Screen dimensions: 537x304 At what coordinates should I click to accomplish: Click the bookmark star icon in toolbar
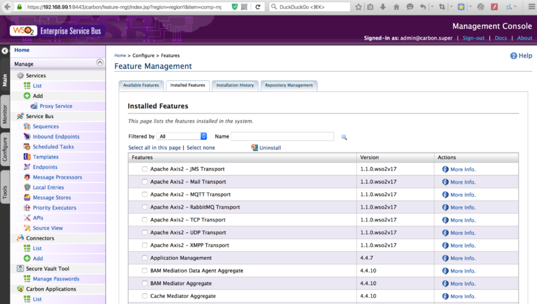point(358,7)
